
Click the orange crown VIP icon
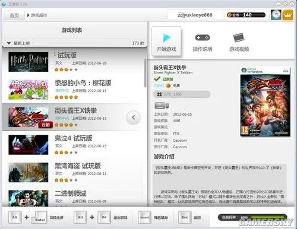coord(287,15)
